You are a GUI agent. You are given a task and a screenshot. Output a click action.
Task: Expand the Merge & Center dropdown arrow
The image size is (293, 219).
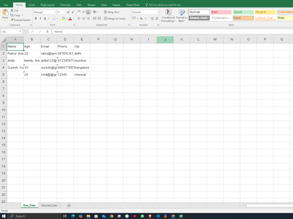128,18
